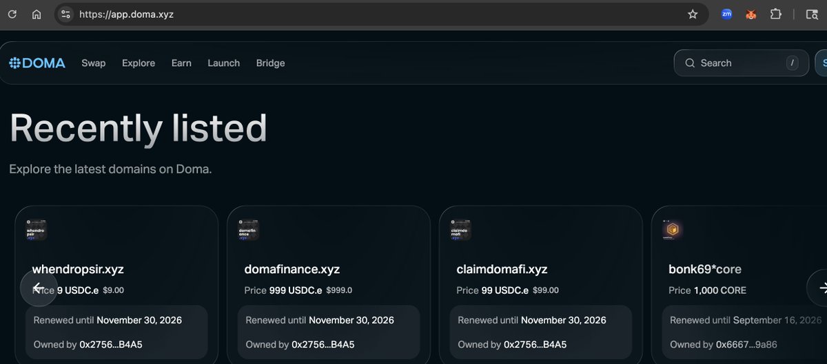This screenshot has height=364, width=827.
Task: Open the Zoom extension icon
Action: pos(726,14)
